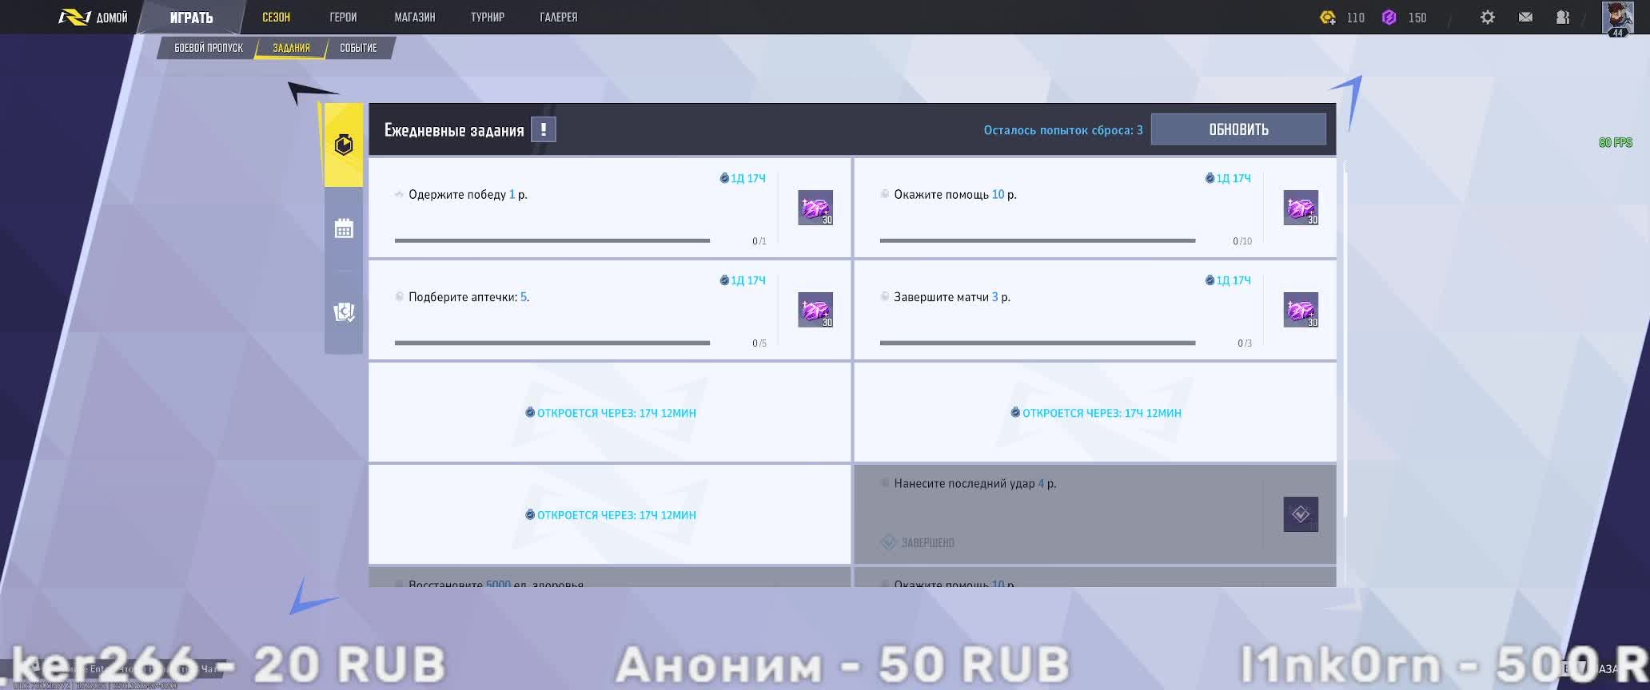
Task: Click progress bar of Завершите матчи task
Action: 1037,343
